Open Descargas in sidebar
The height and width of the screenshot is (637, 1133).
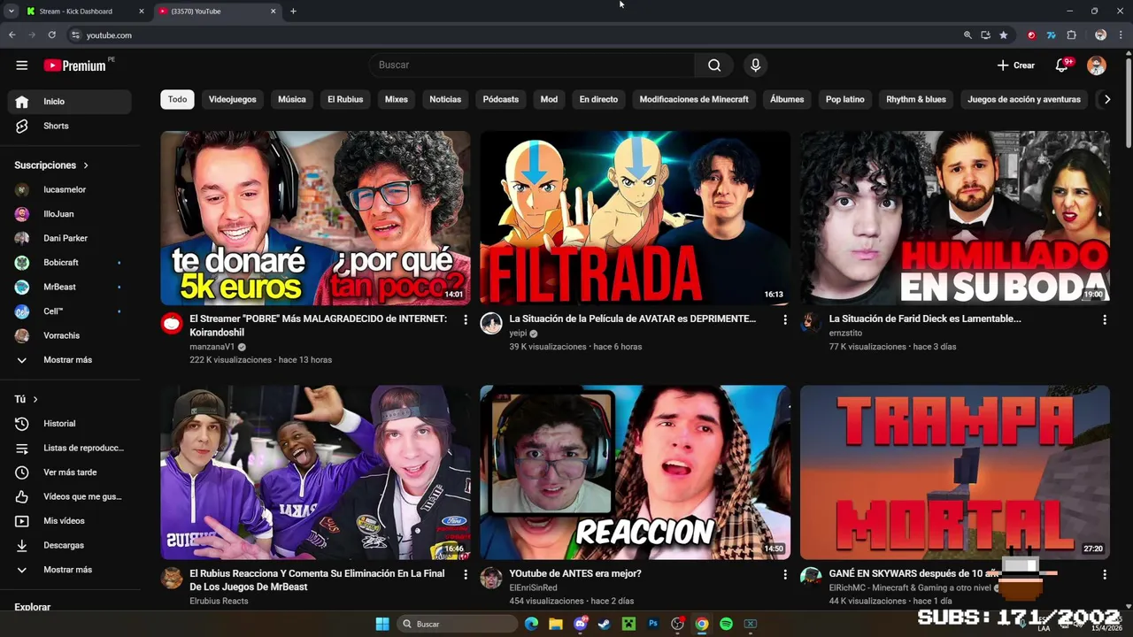(70, 545)
